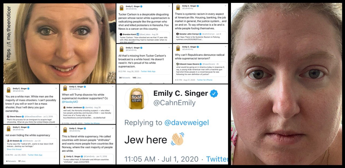Click Steve Deace's avatar in the quoted tweet

(x=8, y=116)
